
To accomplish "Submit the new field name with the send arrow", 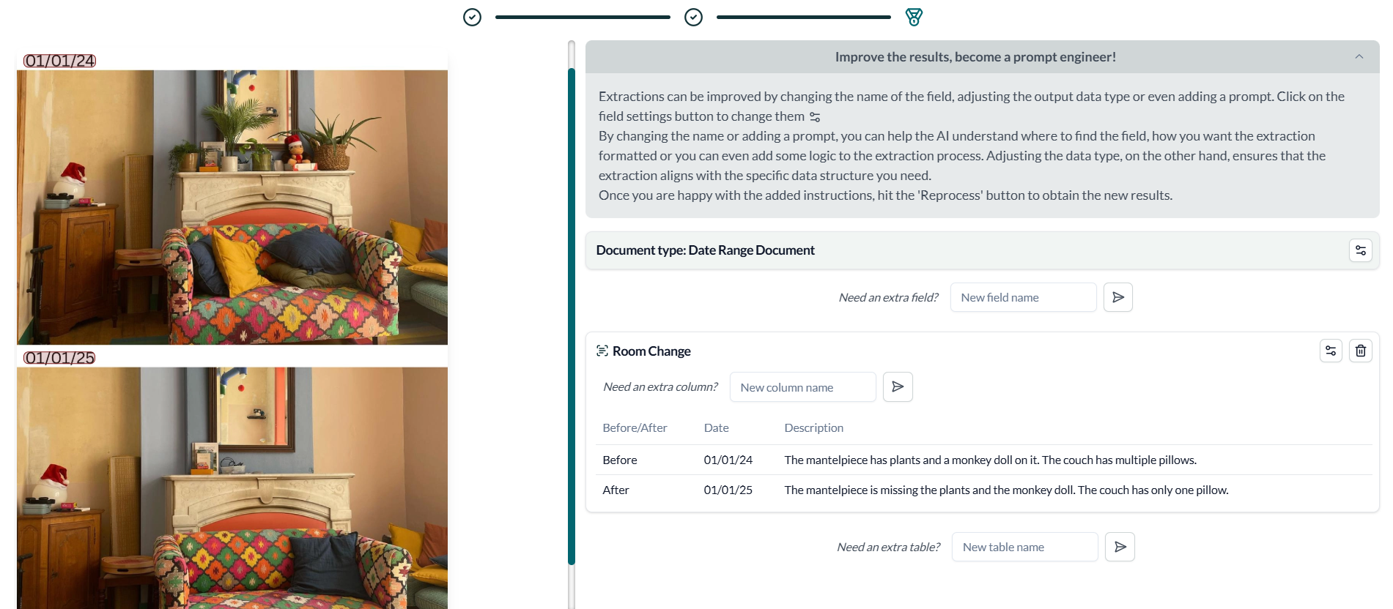I will (1118, 297).
